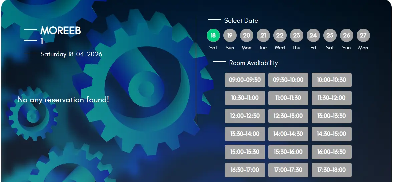Book the 15:30-16:00 slot
Viewport: 393px width, 182px height.
click(x=288, y=152)
